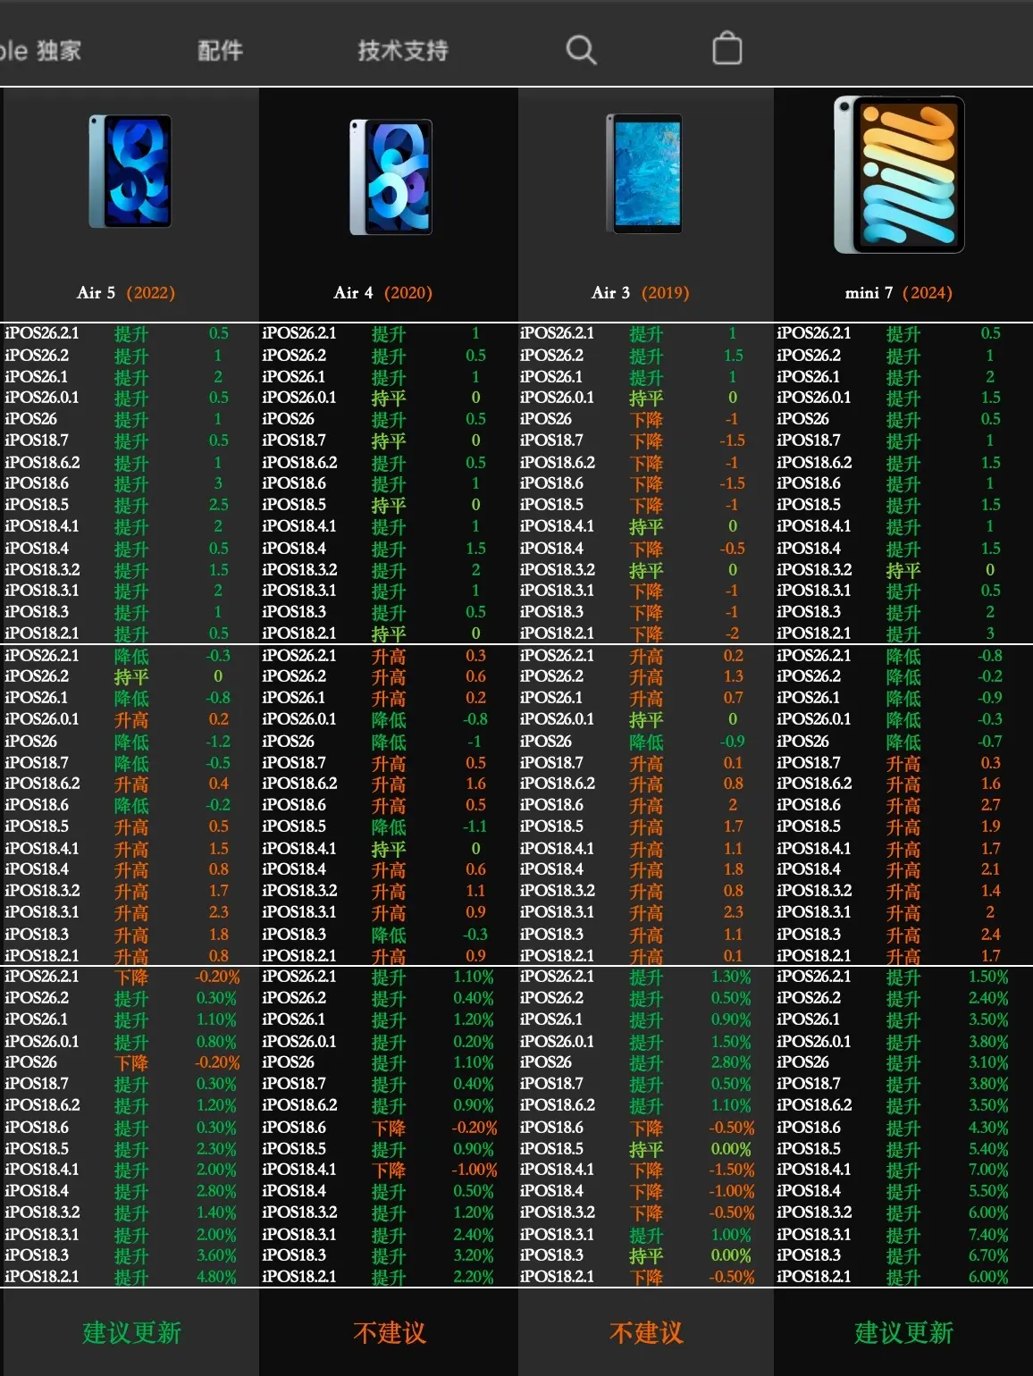
Task: Click 建议更新 under the Air 5 column
Action: (132, 1333)
